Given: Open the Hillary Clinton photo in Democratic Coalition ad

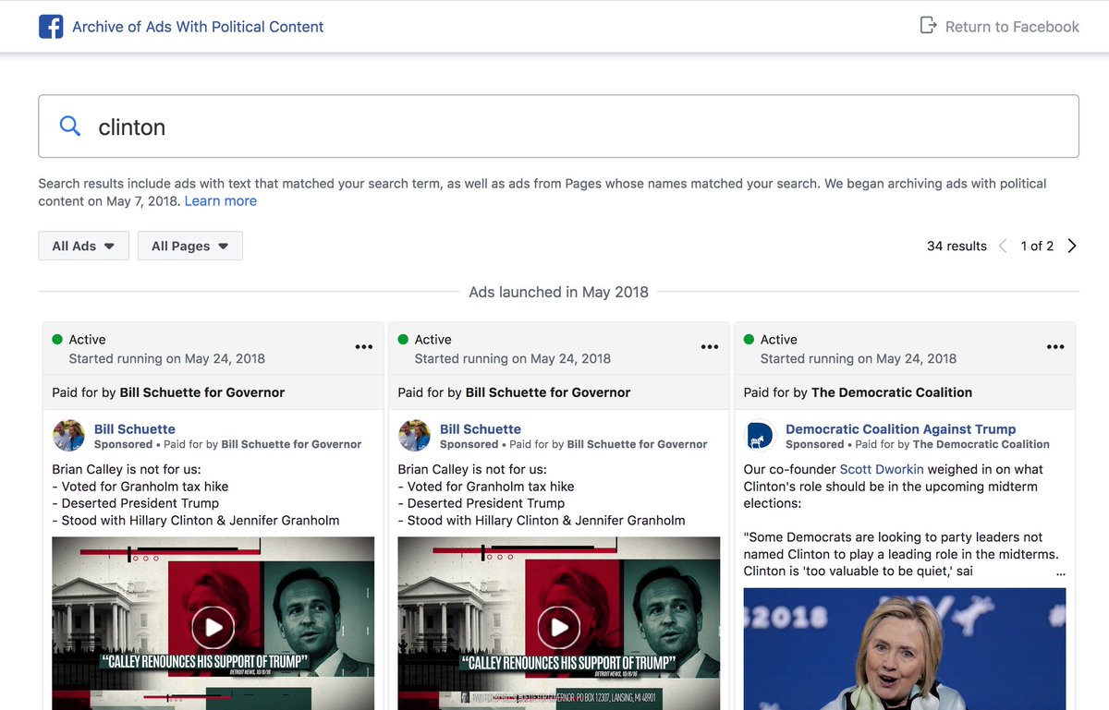Looking at the screenshot, I should 905,649.
